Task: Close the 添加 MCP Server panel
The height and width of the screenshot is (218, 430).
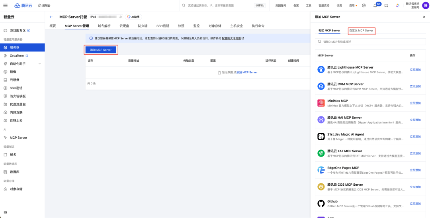Action: coord(424,17)
